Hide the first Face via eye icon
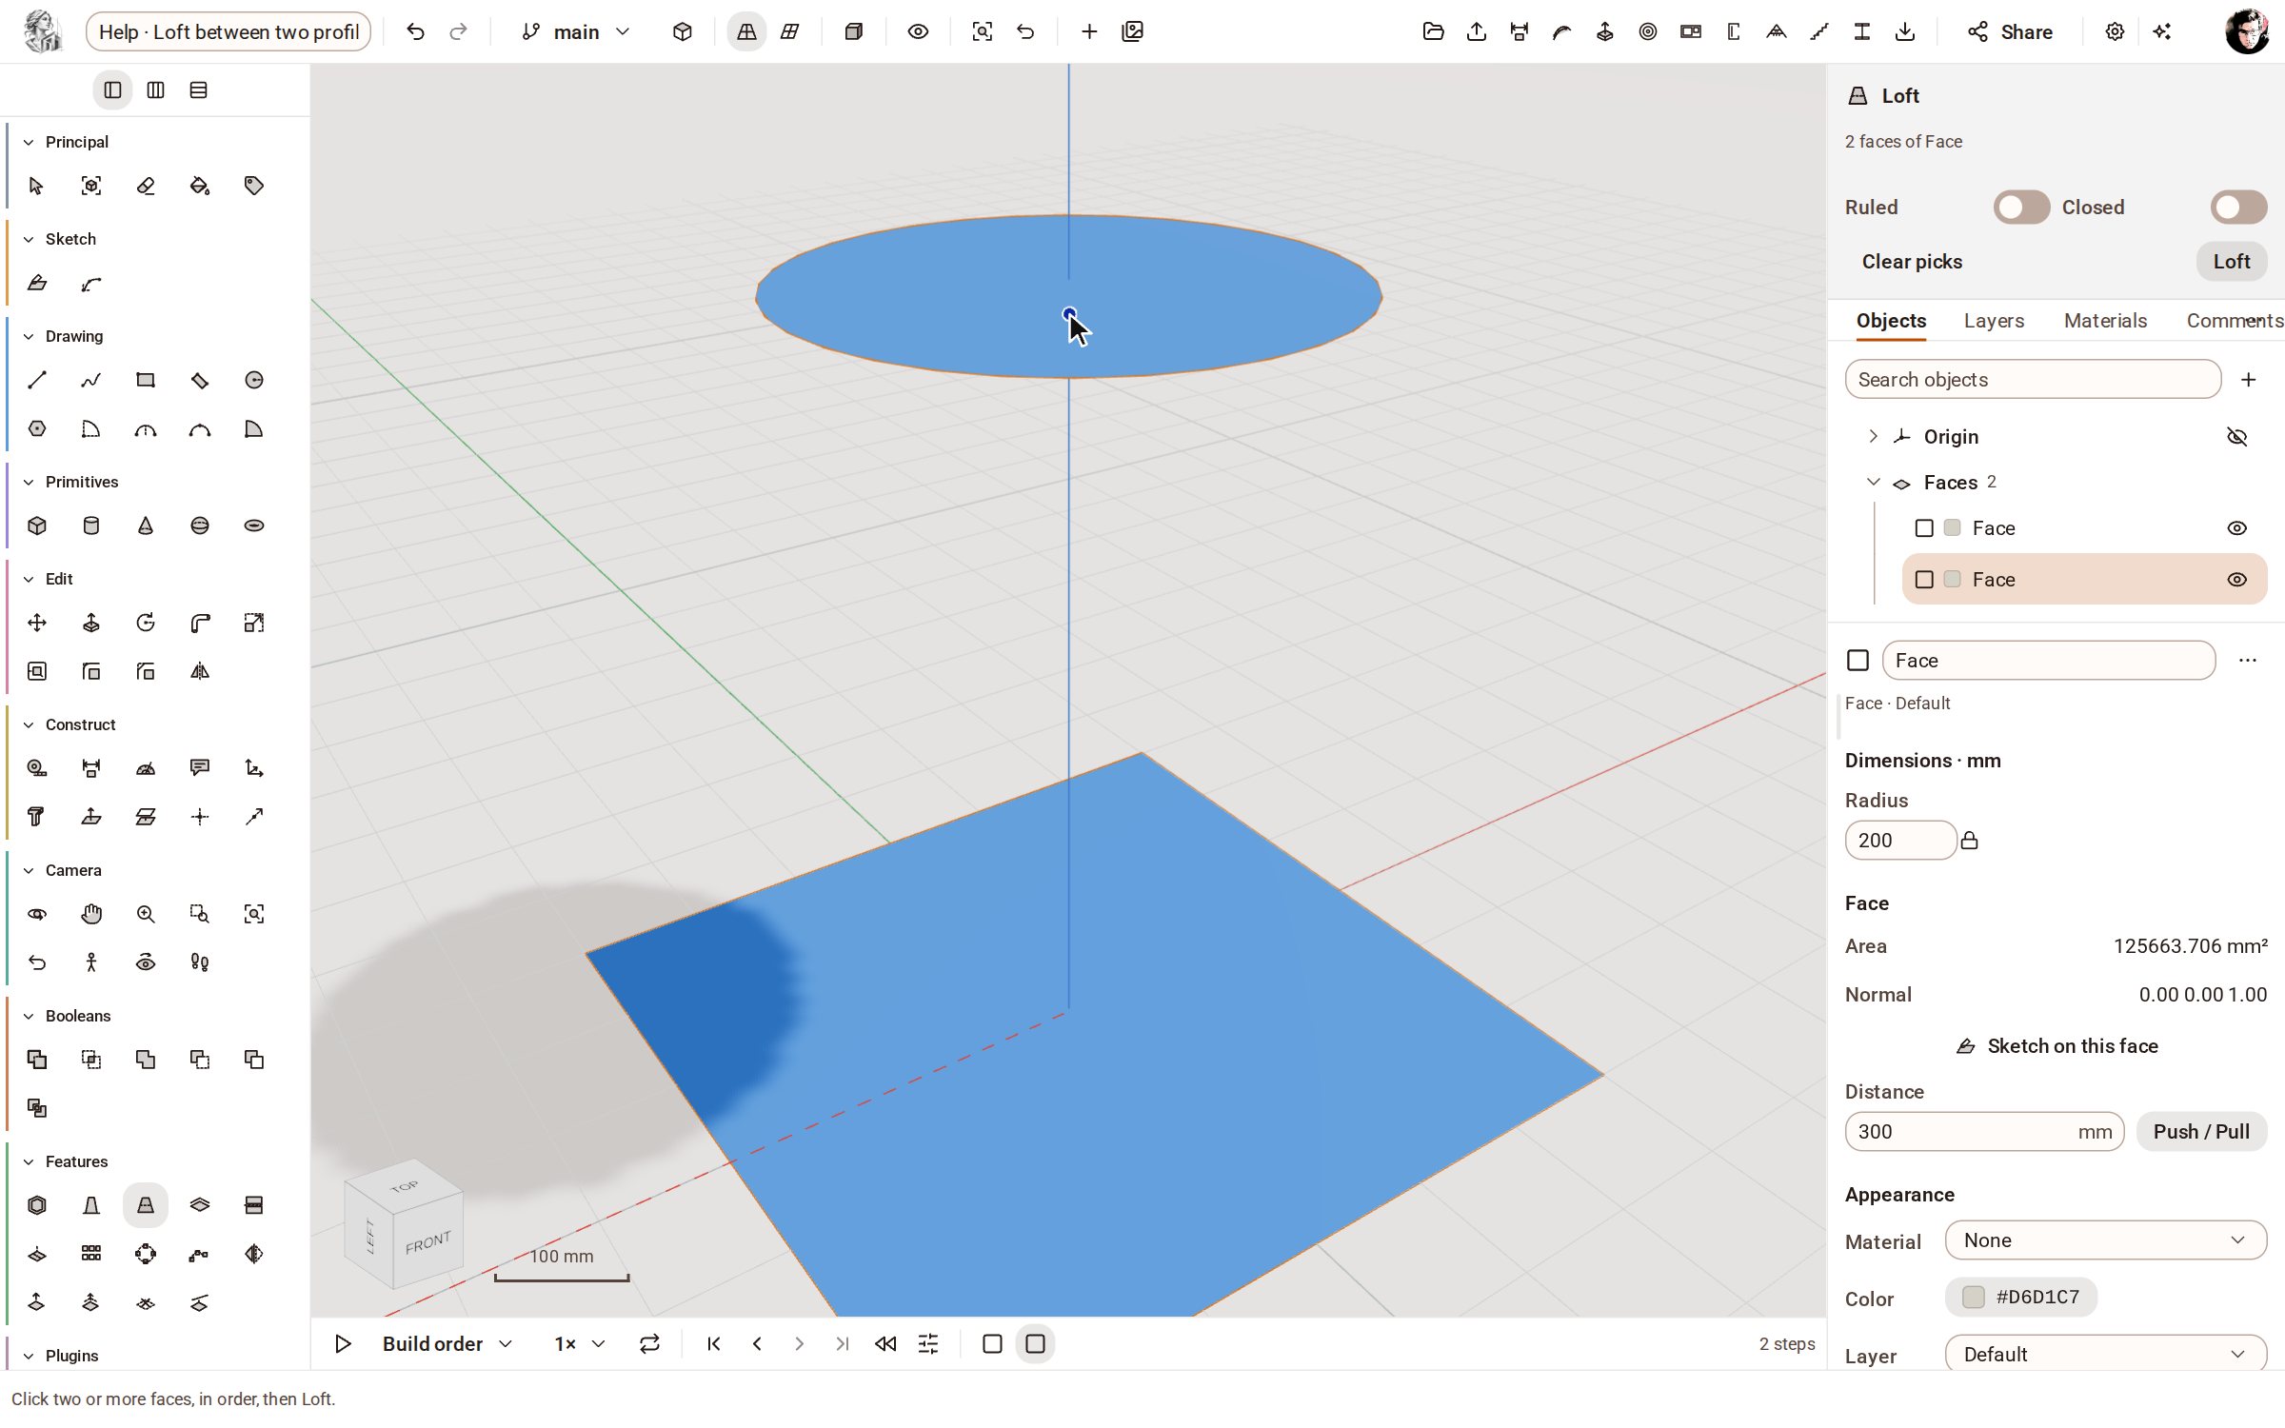2285x1428 pixels. (2237, 528)
